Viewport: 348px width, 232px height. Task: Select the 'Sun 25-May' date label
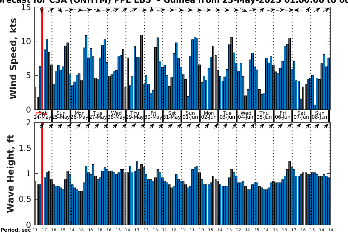tap(61, 115)
